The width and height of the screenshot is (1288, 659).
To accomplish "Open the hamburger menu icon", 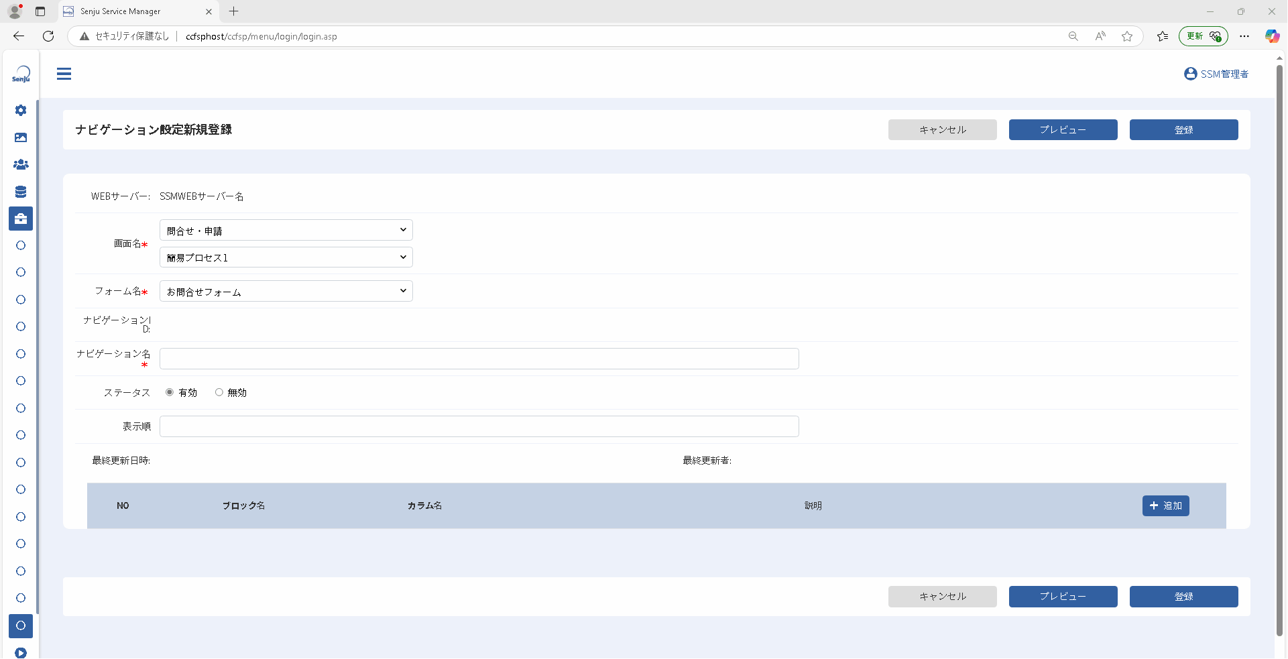I will (64, 74).
